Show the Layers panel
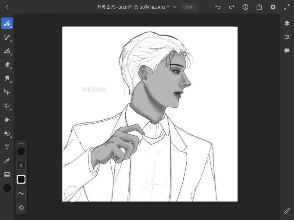Screen dimensions: 294x220 pyautogui.click(x=287, y=23)
